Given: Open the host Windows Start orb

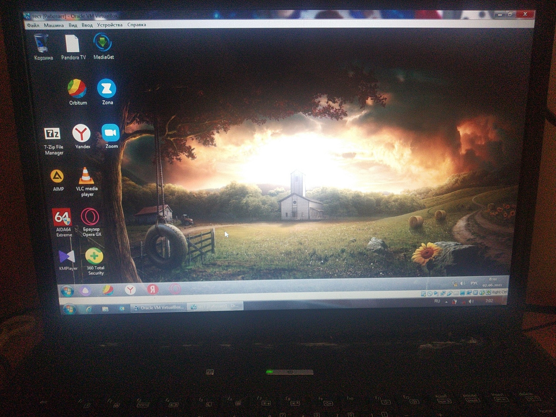Looking at the screenshot, I should point(69,309).
